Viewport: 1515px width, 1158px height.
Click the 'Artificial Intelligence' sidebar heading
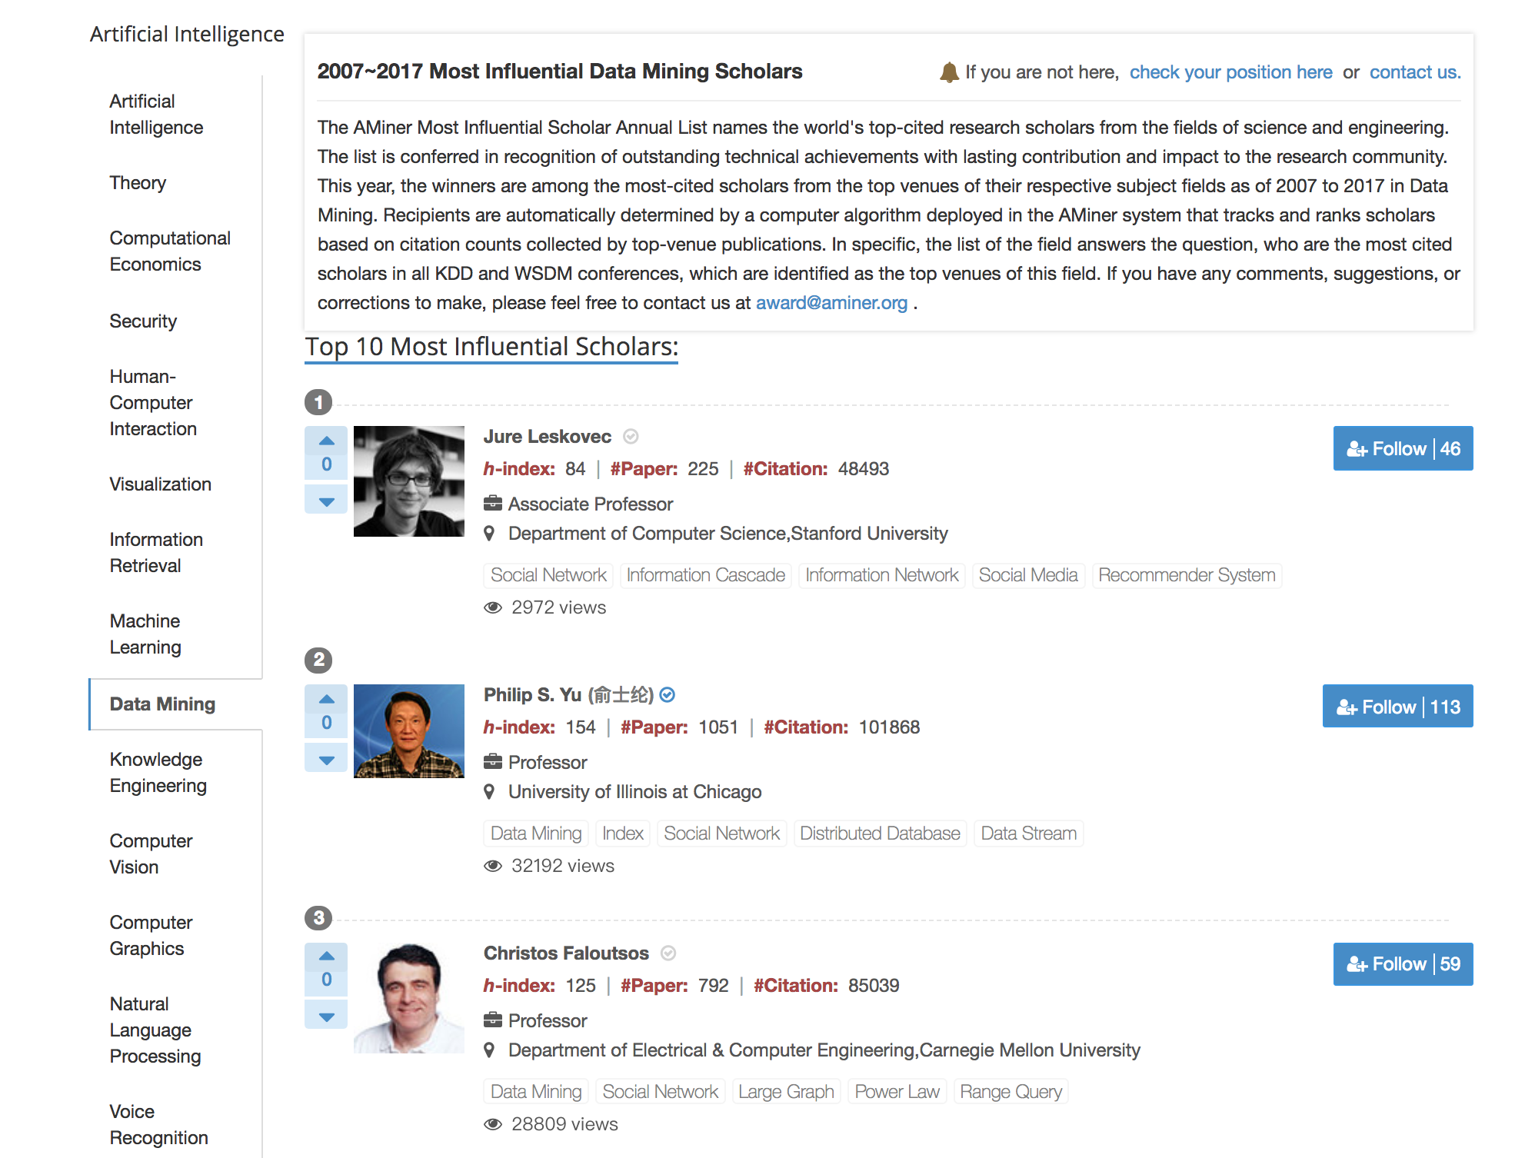[187, 35]
